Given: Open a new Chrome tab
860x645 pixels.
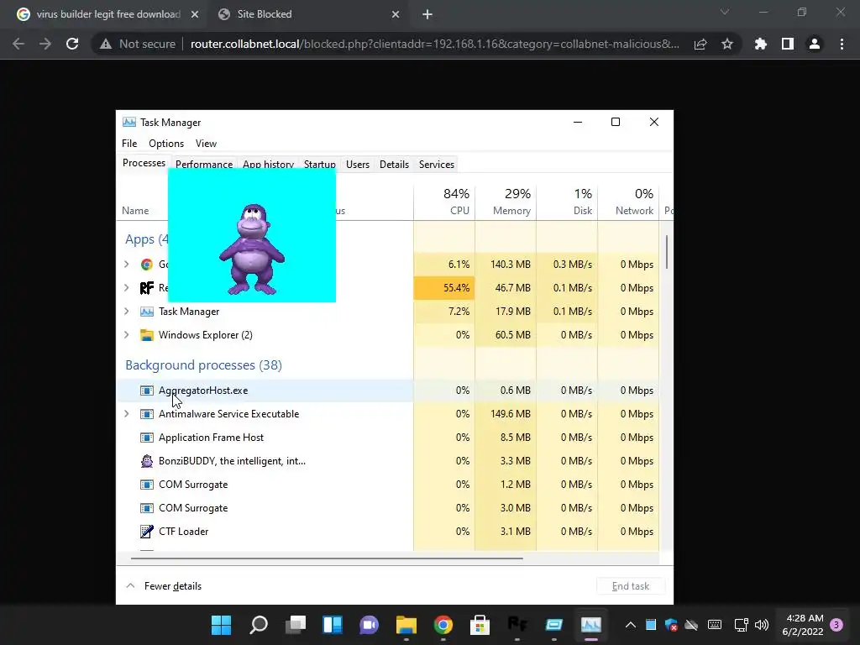Looking at the screenshot, I should click(427, 14).
